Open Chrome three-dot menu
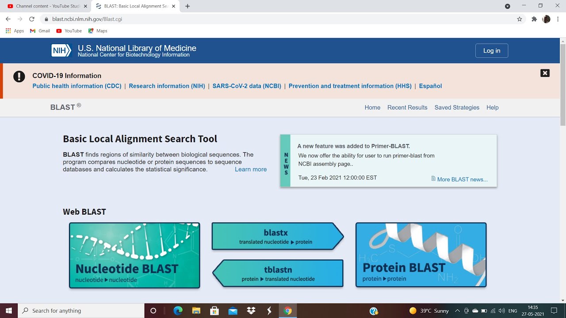The image size is (566, 318). pyautogui.click(x=558, y=19)
